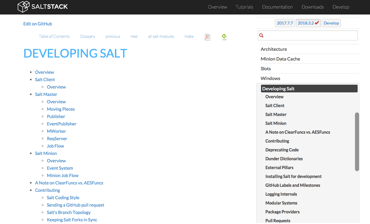Go to the previous page
The image size is (370, 224).
(x=113, y=36)
